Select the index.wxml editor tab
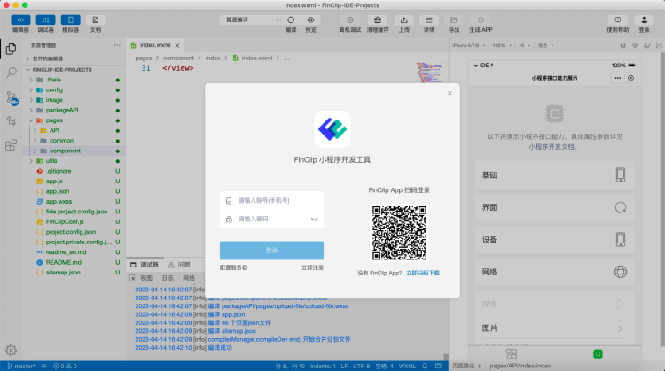Screen dimensions: 665x371 [x=155, y=45]
